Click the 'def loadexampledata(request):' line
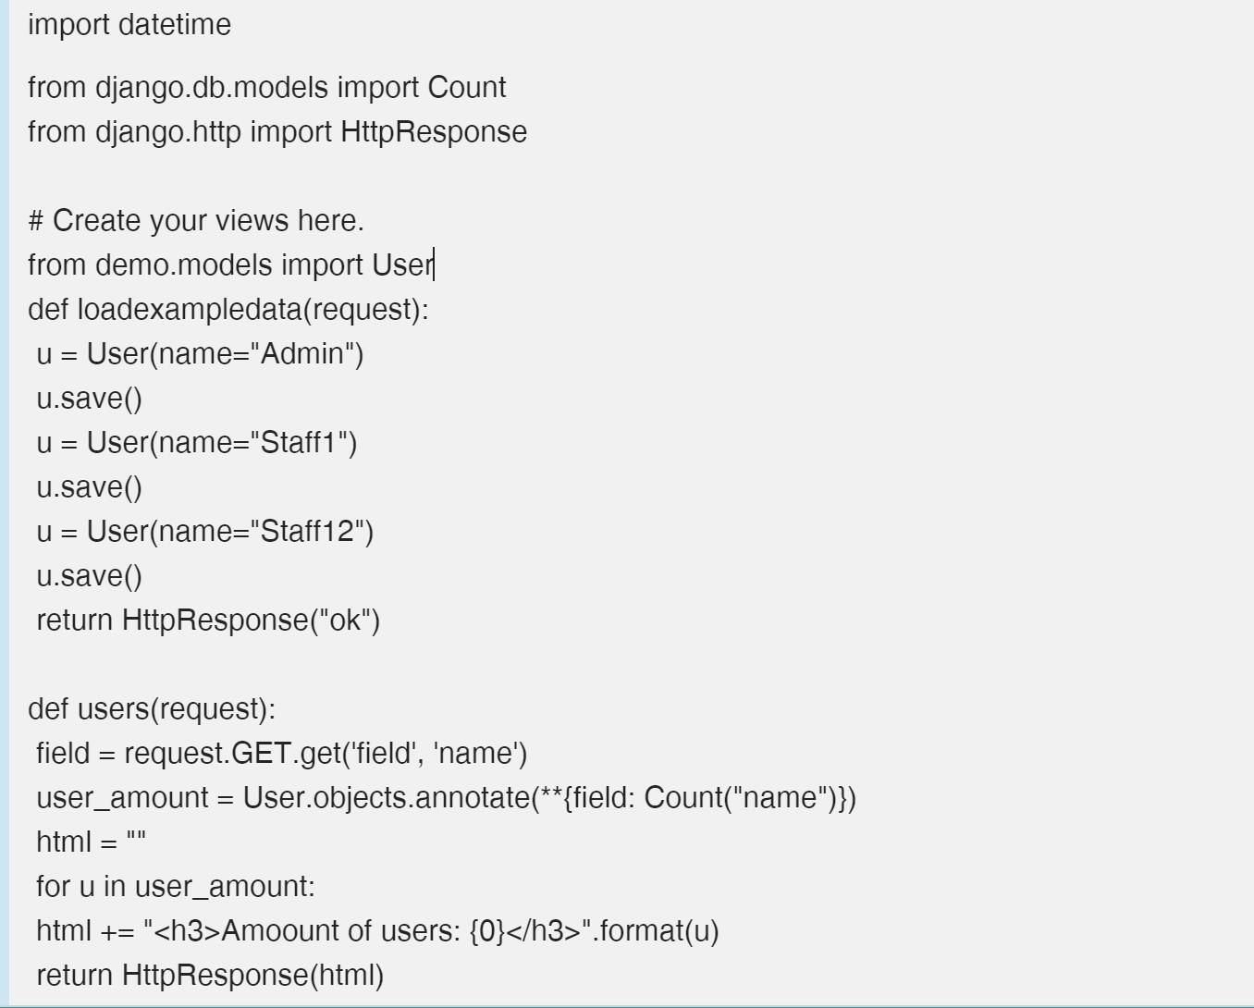Image resolution: width=1254 pixels, height=1008 pixels. coord(228,309)
